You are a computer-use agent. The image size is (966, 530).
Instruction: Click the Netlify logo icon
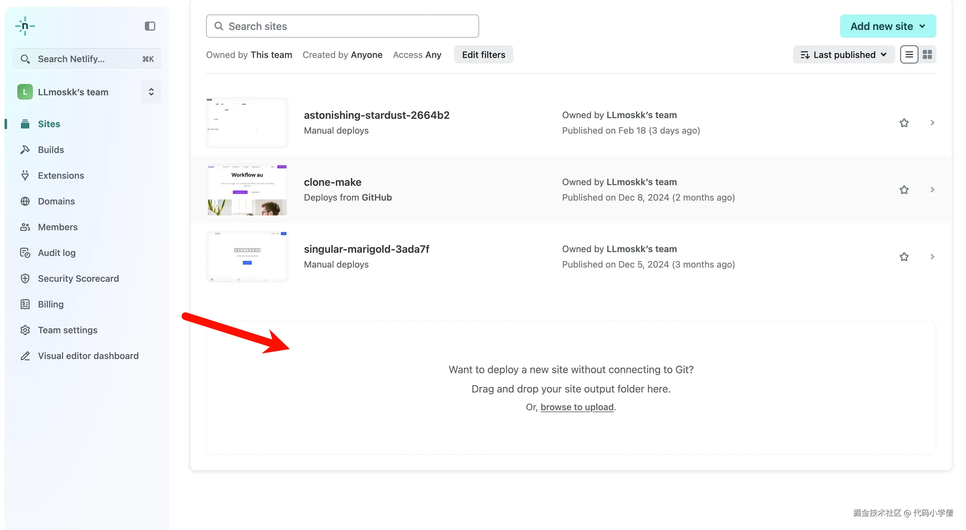click(25, 26)
